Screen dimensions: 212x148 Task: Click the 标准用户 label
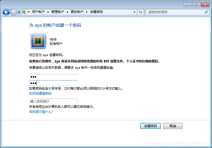point(56,44)
